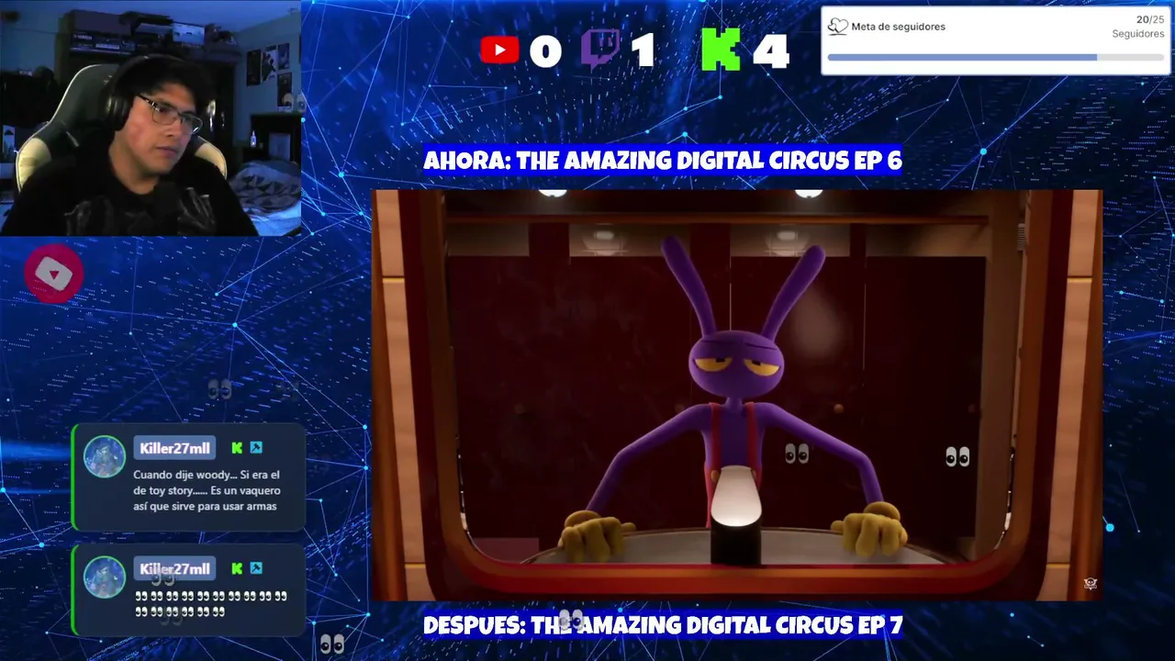The height and width of the screenshot is (661, 1175).
Task: Click the Kick badge on the woody chat message
Action: point(237,448)
